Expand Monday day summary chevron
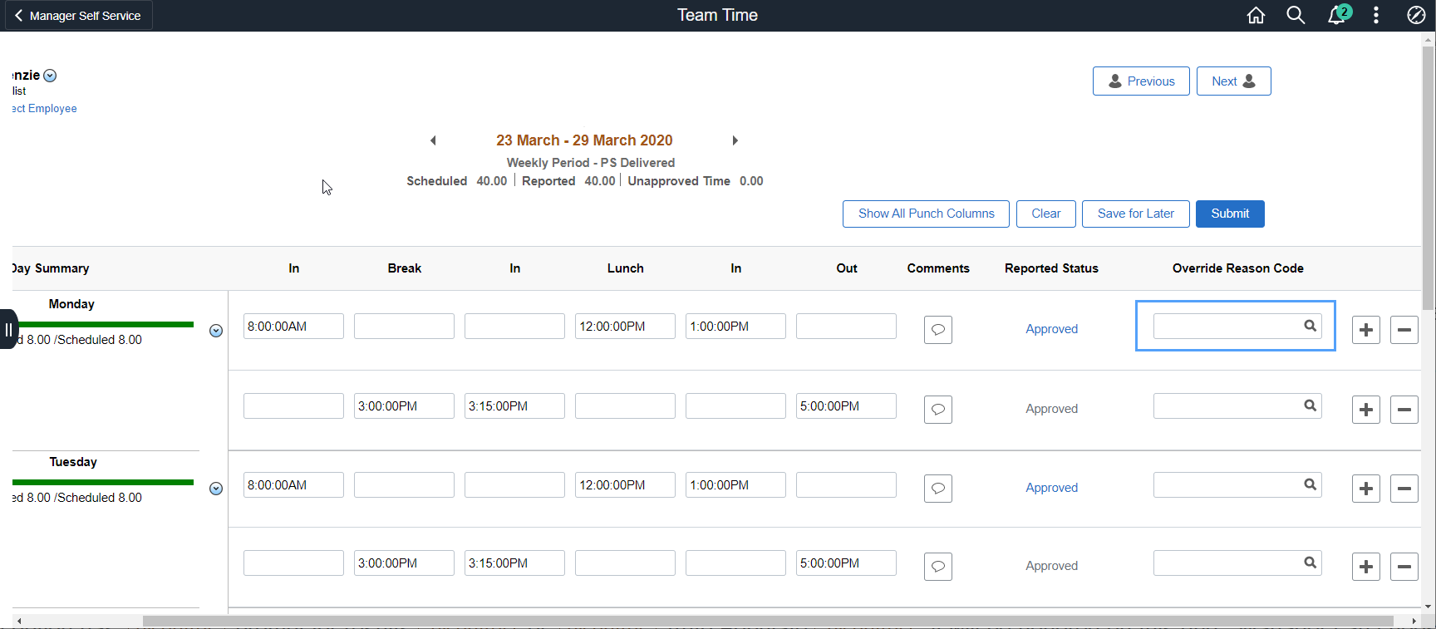The image size is (1436, 629). [216, 331]
